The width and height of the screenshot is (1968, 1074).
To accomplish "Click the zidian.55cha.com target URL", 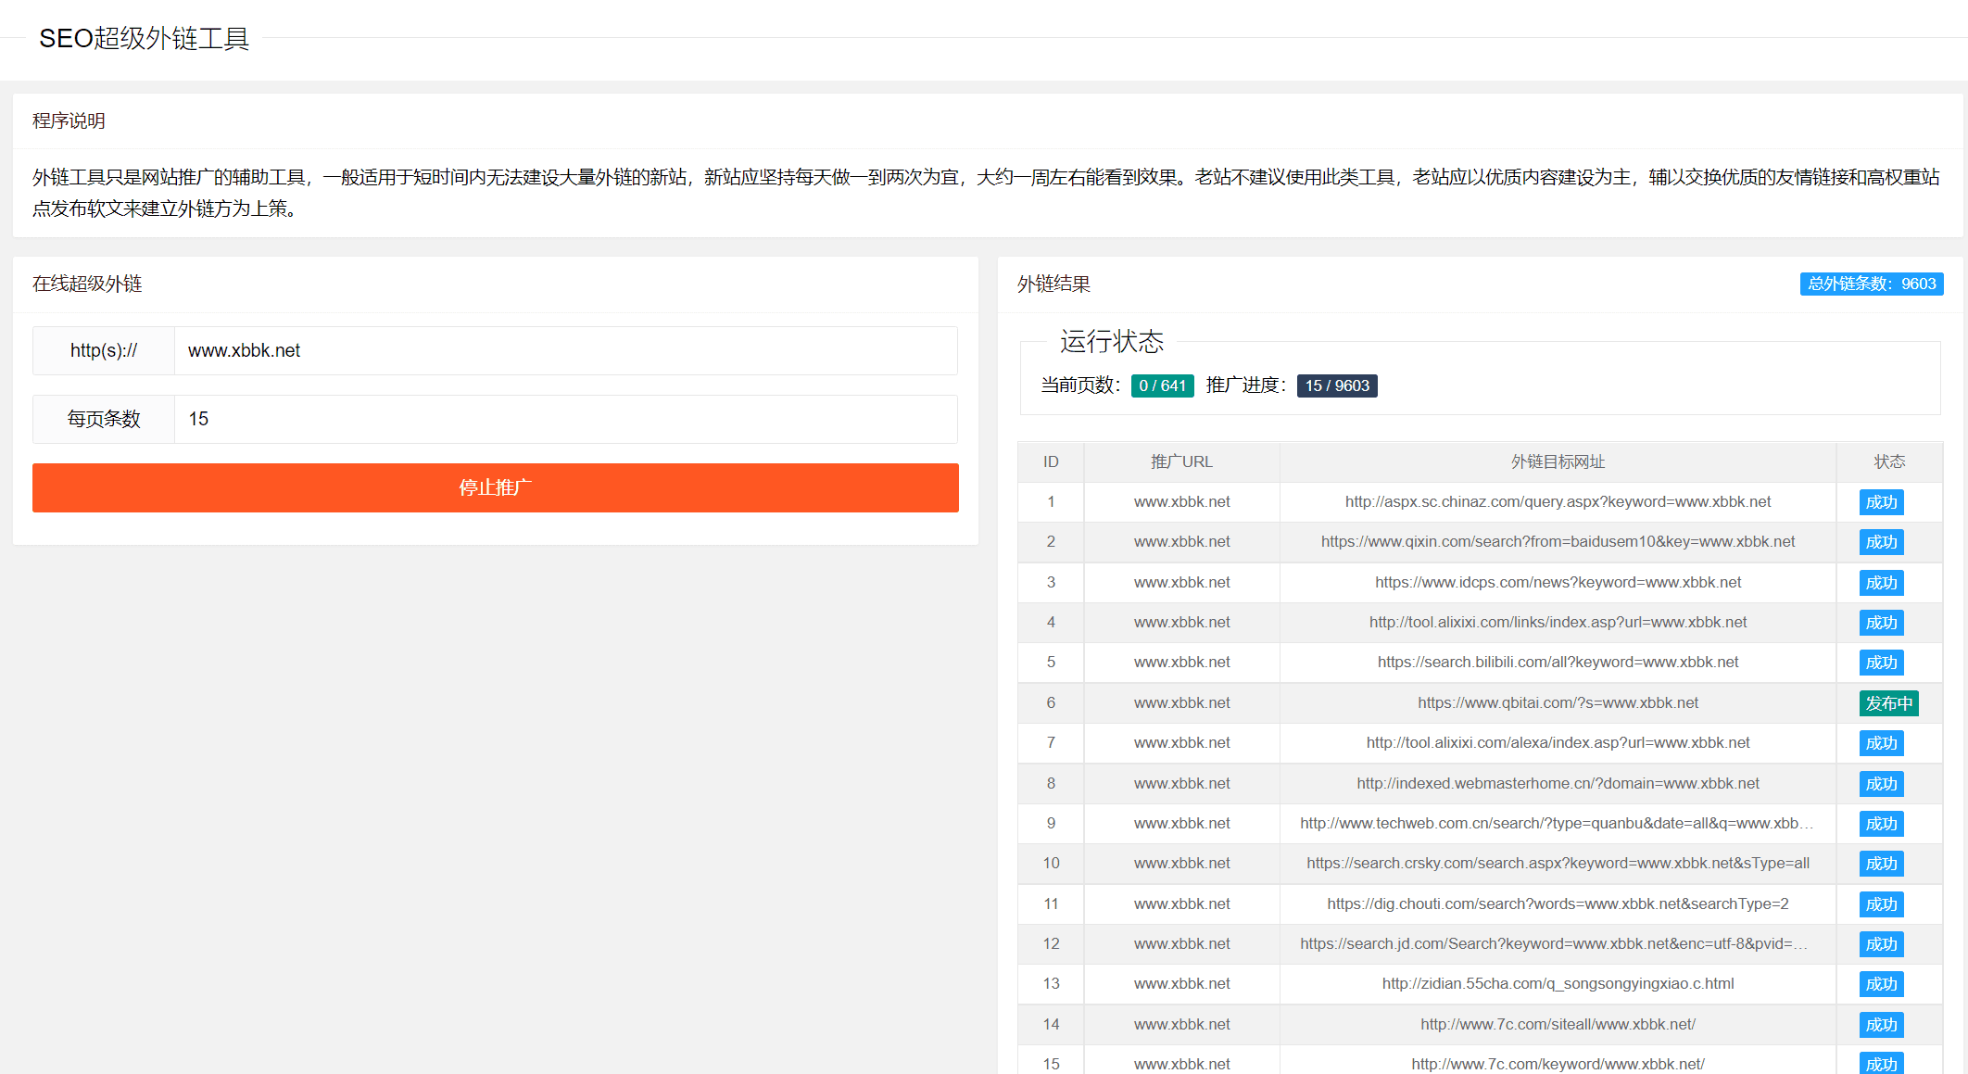I will [1558, 983].
